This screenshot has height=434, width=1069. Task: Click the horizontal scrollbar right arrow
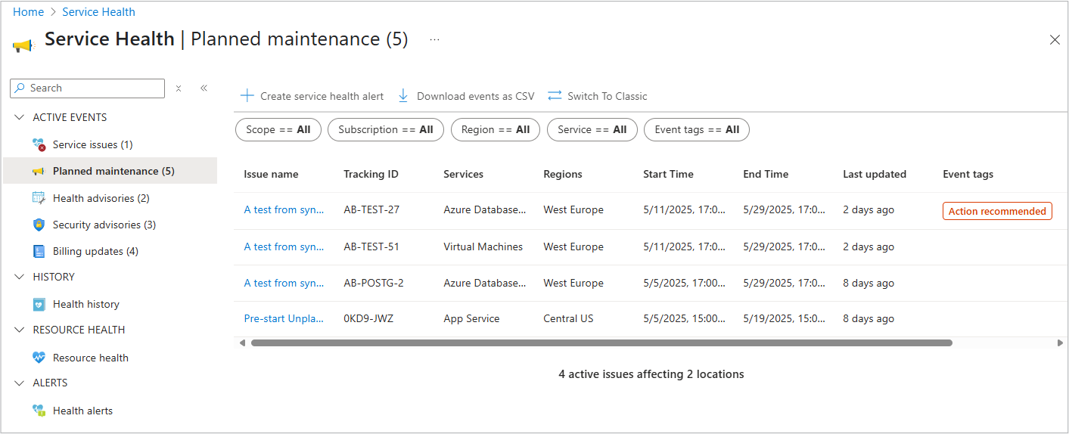(x=1059, y=343)
